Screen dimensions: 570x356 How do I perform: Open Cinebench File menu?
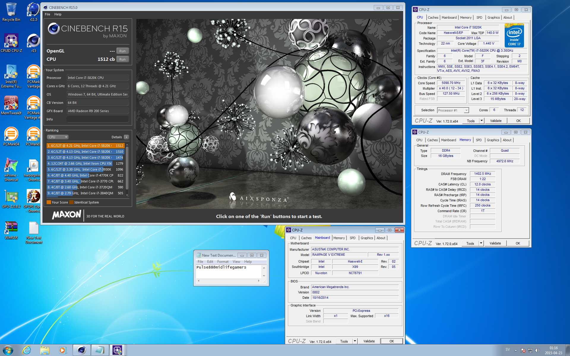coord(47,14)
